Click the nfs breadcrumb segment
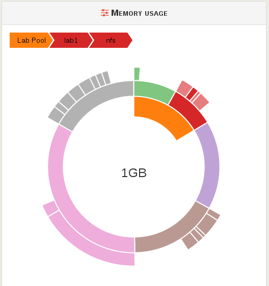This screenshot has width=269, height=286. 111,40
